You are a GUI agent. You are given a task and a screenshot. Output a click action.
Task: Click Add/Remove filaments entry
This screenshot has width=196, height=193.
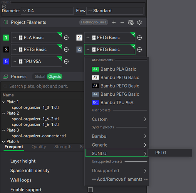(120, 179)
